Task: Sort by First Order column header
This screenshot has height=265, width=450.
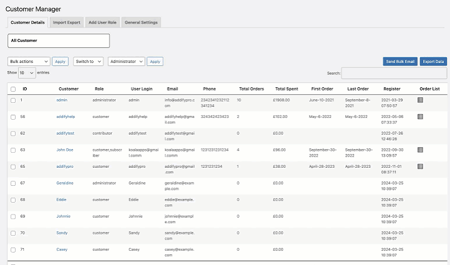Action: click(322, 89)
